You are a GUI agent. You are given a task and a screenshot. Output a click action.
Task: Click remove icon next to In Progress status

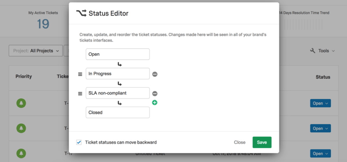[155, 74]
